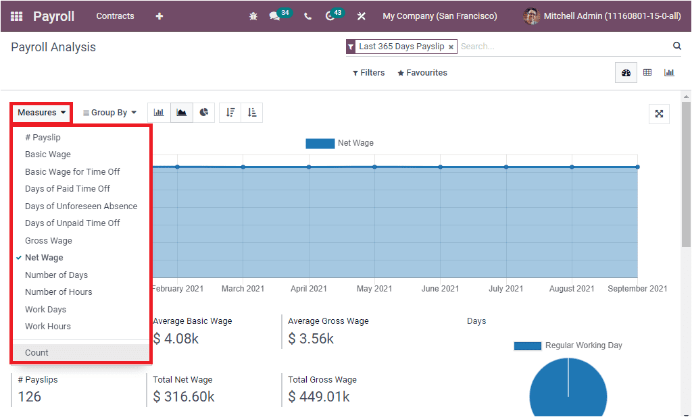Select the Count measure
692x417 pixels.
[36, 352]
